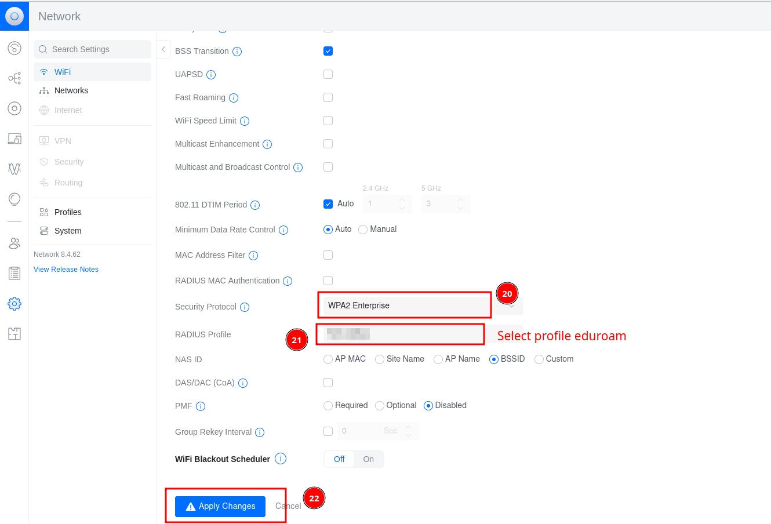Image resolution: width=771 pixels, height=524 pixels.
Task: Set PMF to Optional
Action: tap(380, 406)
